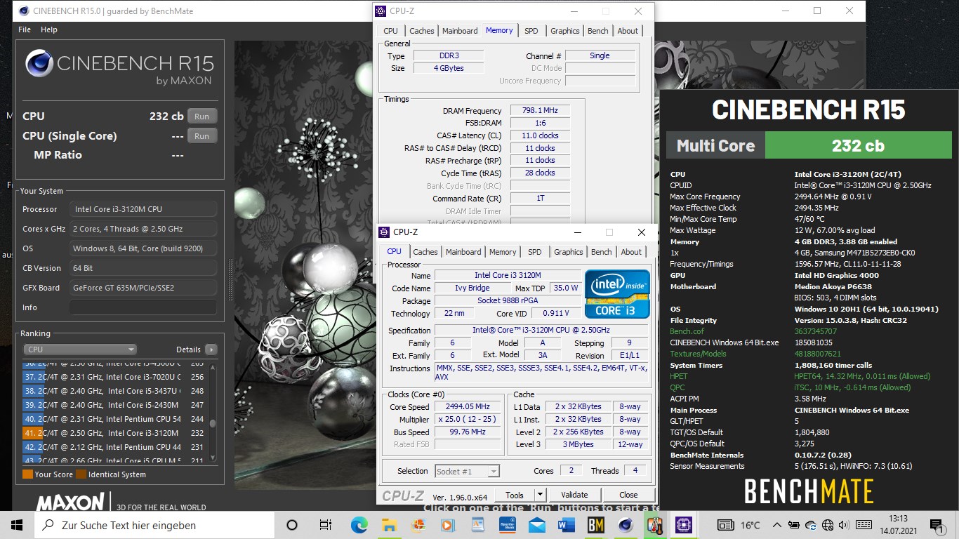959x539 pixels.
Task: Switch to Mainboard tab in front CPU-Z
Action: 463,252
